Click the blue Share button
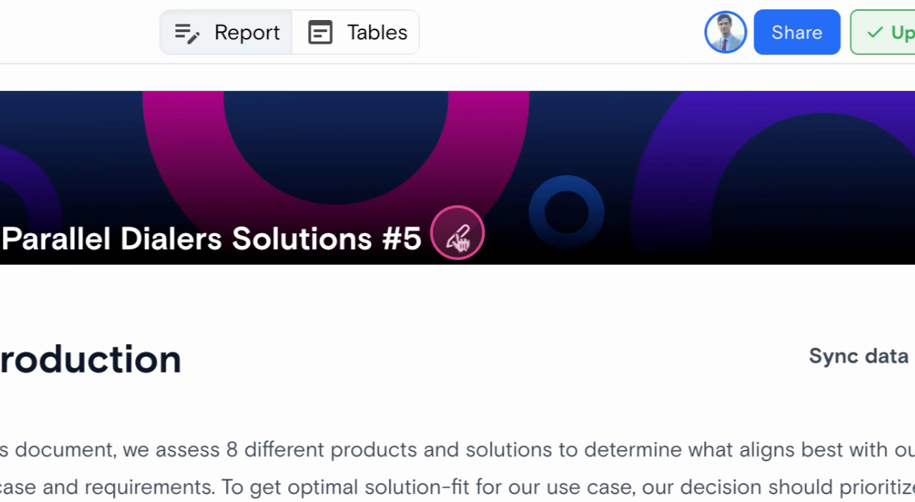 tap(796, 32)
